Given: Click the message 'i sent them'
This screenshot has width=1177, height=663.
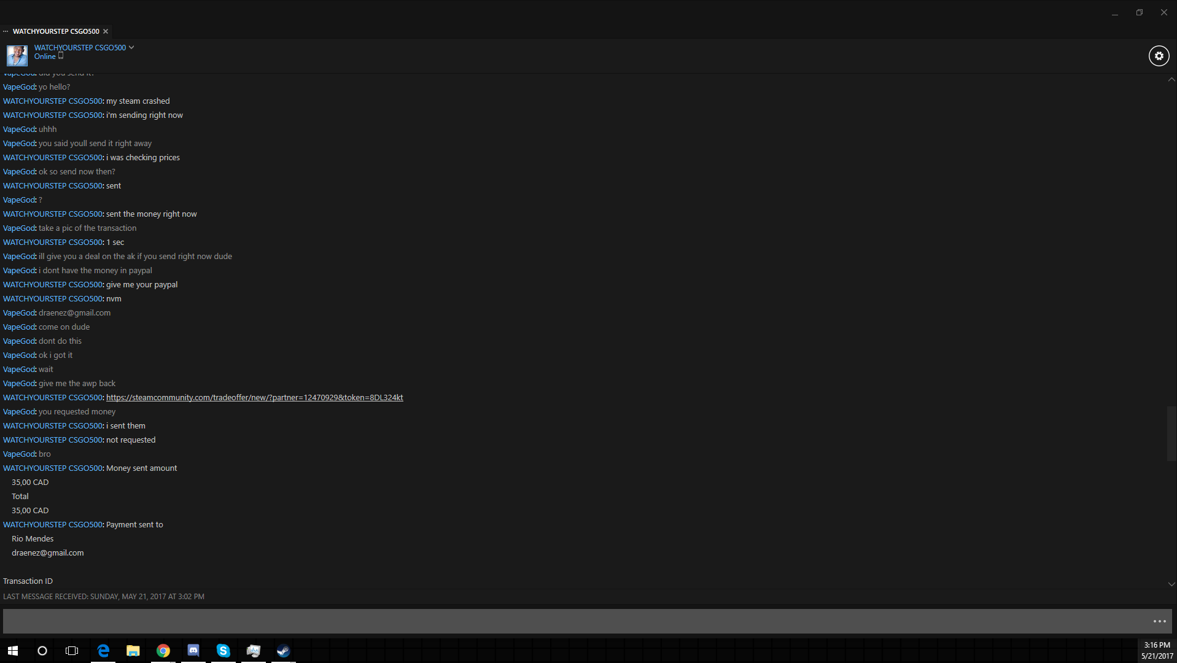Looking at the screenshot, I should [126, 426].
